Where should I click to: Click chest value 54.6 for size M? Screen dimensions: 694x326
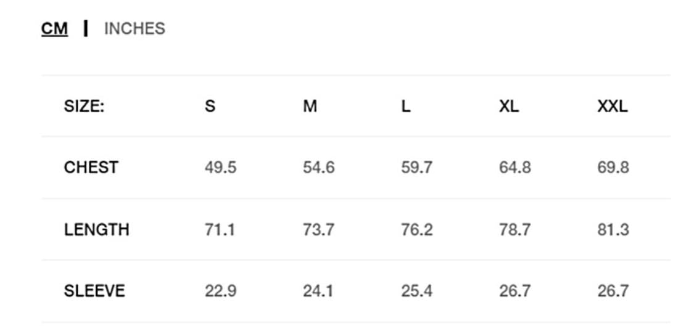pyautogui.click(x=319, y=168)
